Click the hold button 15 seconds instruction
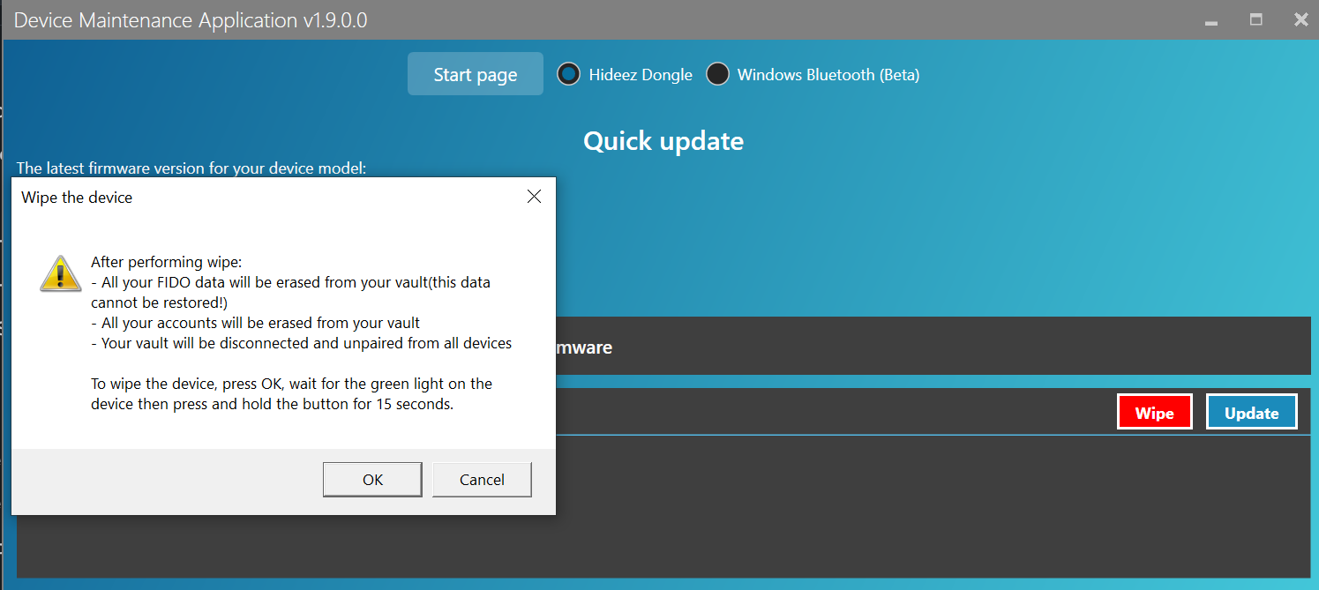 point(272,405)
